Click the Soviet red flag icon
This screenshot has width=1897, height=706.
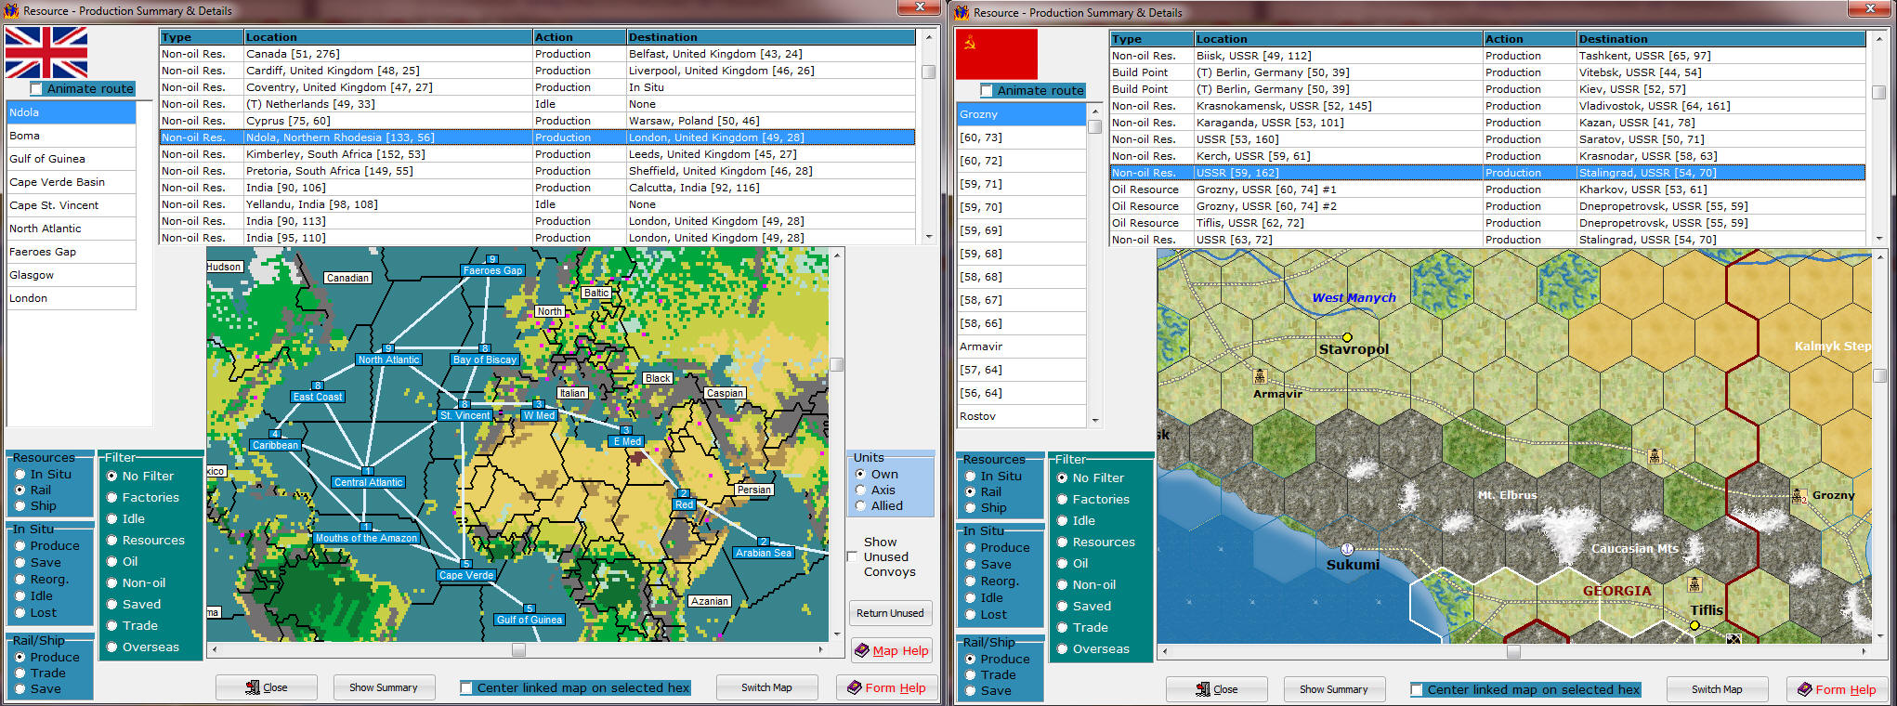(996, 54)
